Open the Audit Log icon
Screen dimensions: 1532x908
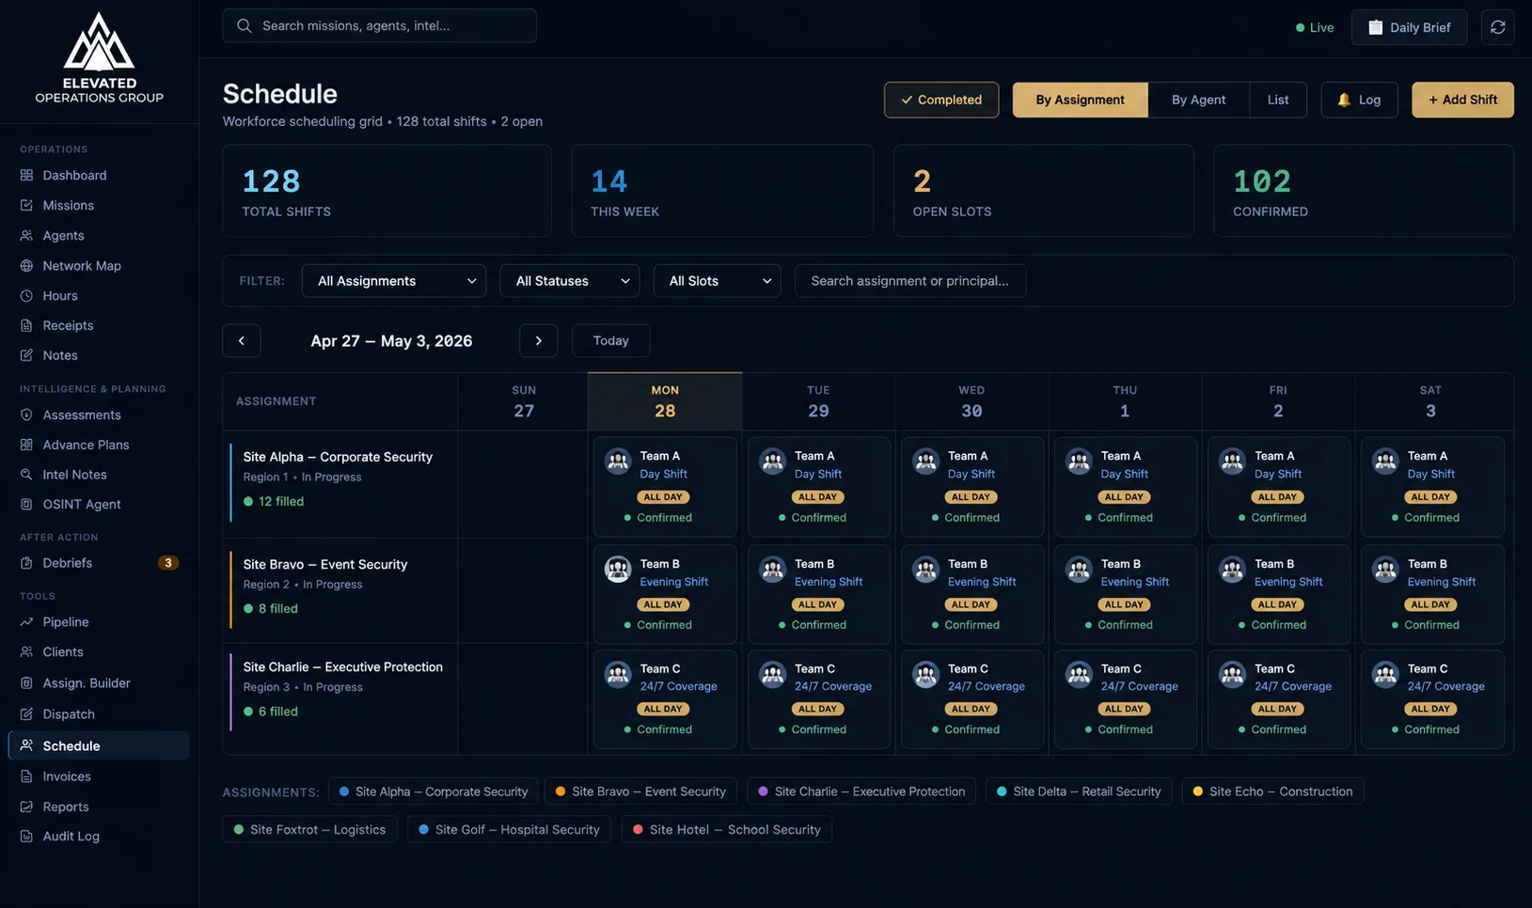tap(26, 837)
